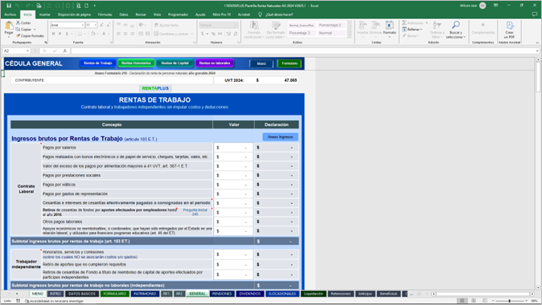Click the Anexo Ingresos button
542x305 pixels.
pyautogui.click(x=280, y=137)
